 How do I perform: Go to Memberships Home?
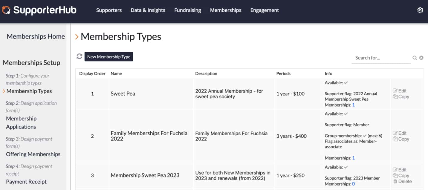(x=36, y=36)
